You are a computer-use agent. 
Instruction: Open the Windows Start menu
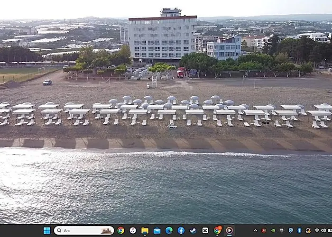click(47, 230)
